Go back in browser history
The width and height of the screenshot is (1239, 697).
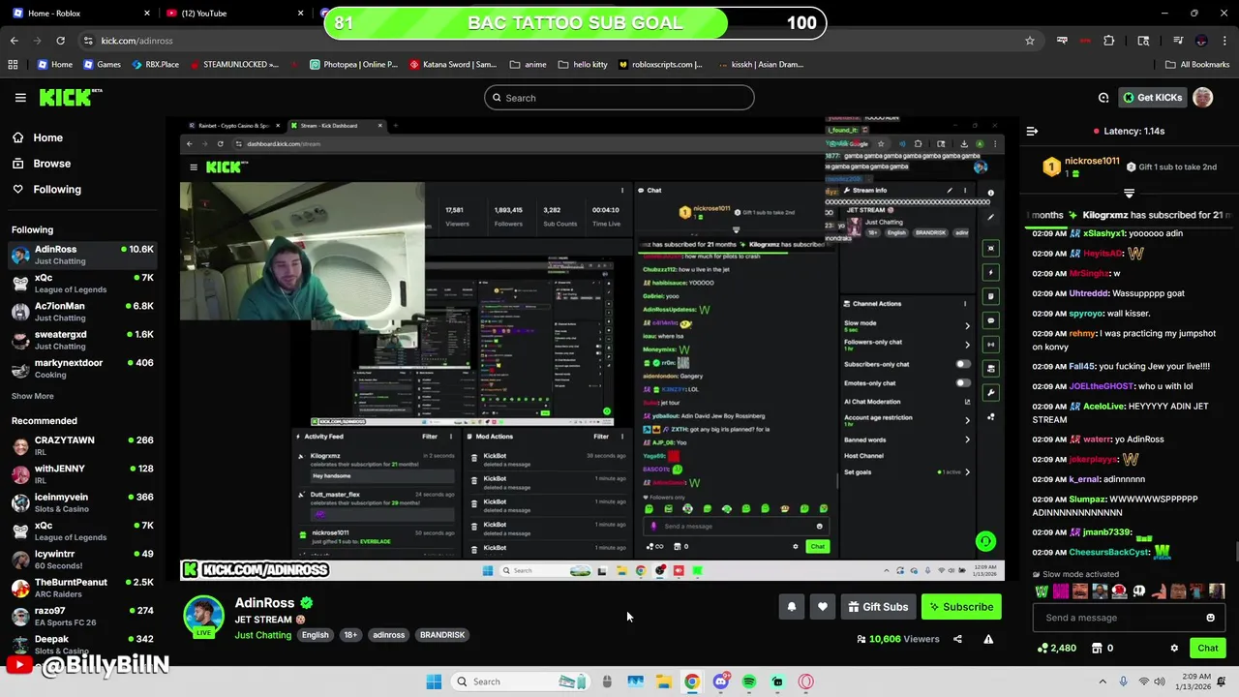point(14,41)
